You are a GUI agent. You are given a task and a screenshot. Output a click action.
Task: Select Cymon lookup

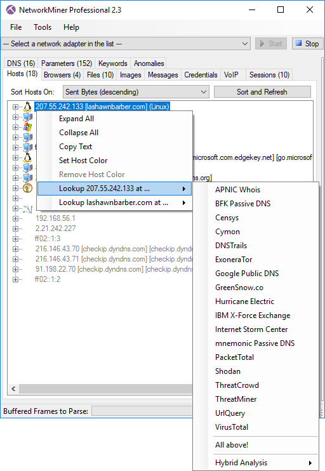click(x=256, y=232)
